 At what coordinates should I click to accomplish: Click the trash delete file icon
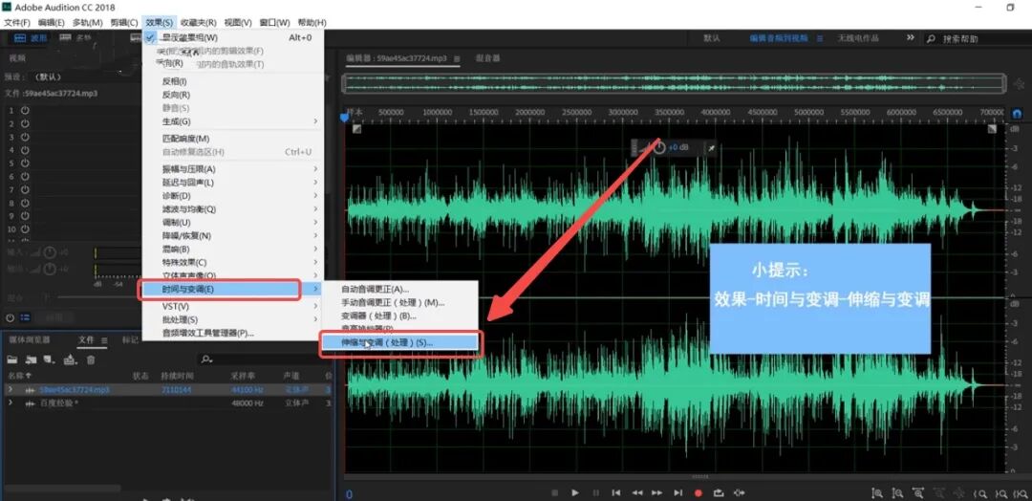tap(91, 359)
